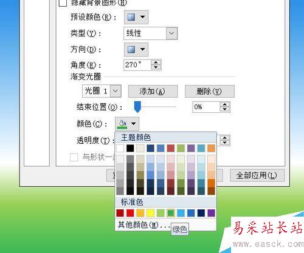Pick the aqua theme color in top row
The width and height of the screenshot is (304, 253).
[201, 148]
